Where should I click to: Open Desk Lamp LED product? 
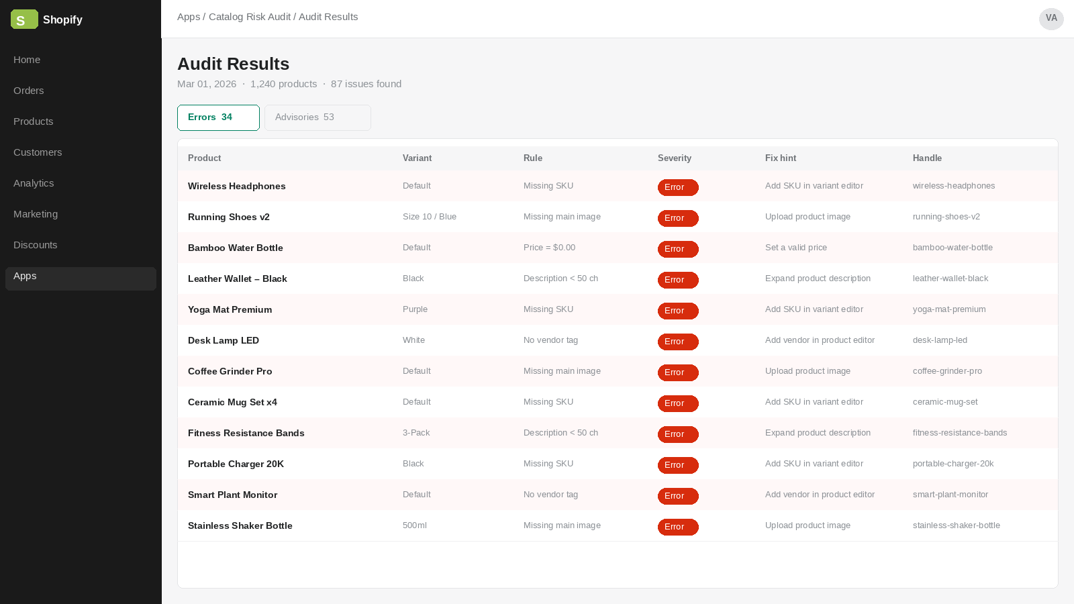click(x=224, y=340)
